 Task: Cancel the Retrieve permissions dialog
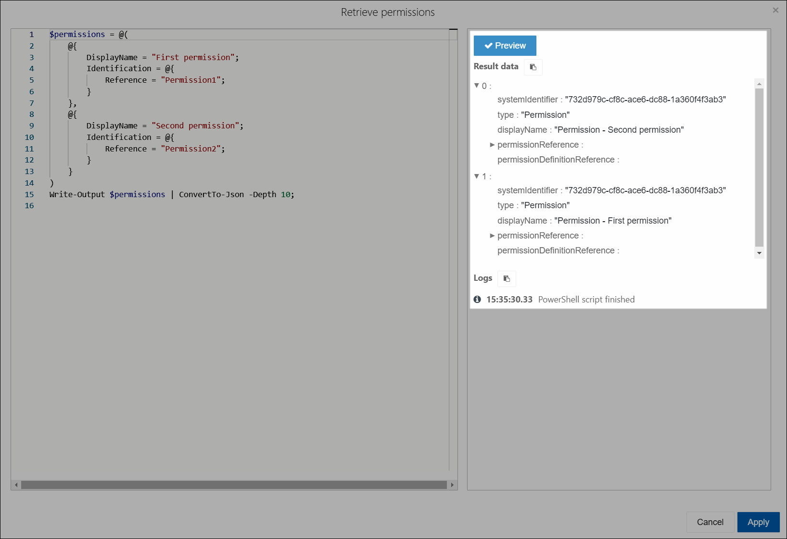point(710,522)
